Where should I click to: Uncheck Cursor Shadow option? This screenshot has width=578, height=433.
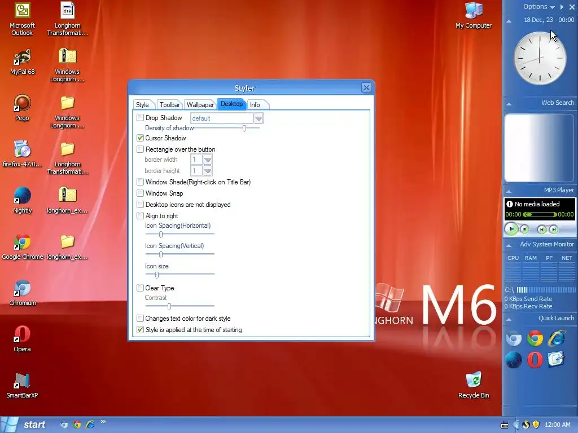pyautogui.click(x=140, y=138)
